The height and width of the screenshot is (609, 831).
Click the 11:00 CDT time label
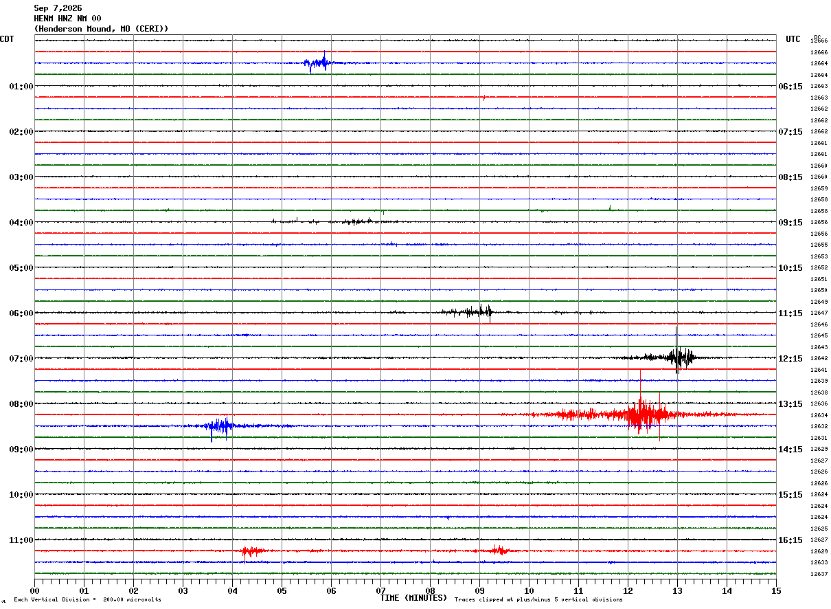[x=21, y=540]
